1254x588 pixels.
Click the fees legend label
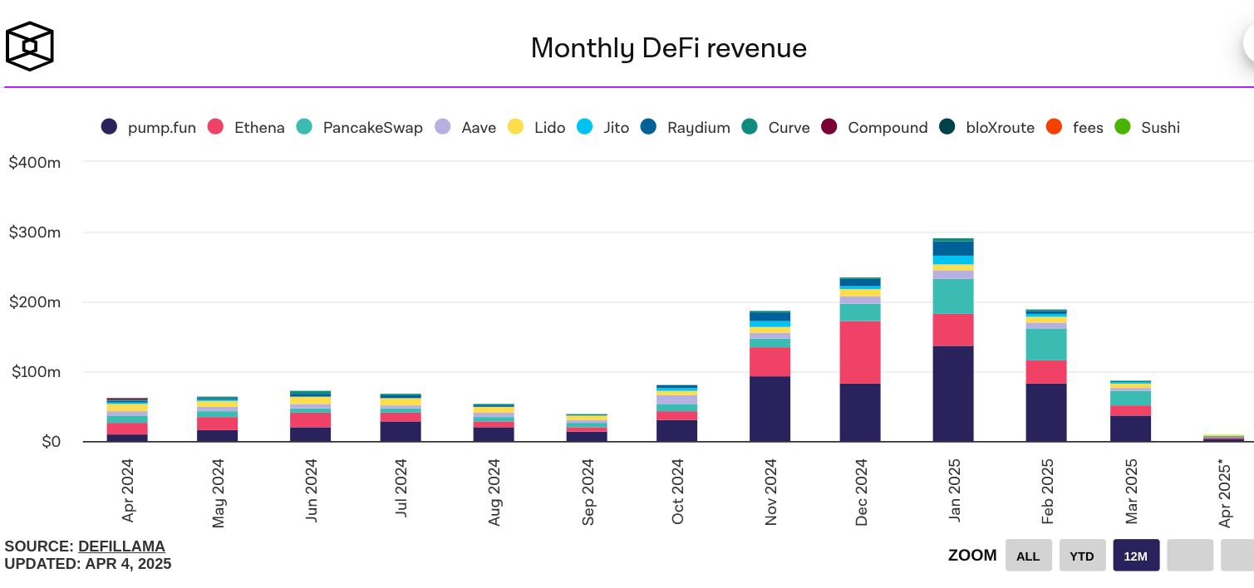1088,127
